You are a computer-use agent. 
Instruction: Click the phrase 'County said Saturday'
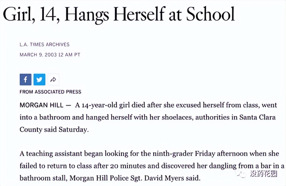tap(54, 130)
